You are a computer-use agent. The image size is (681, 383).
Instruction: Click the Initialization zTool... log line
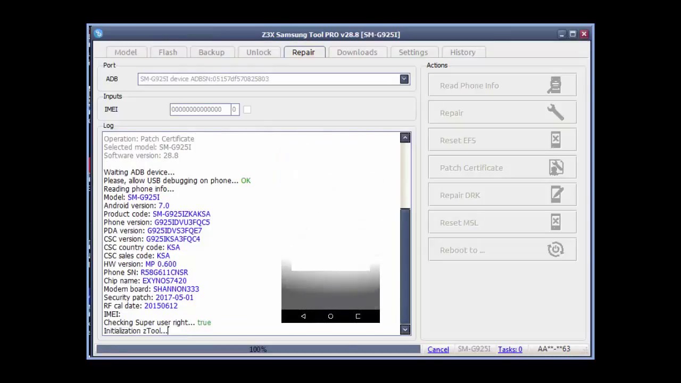click(x=135, y=331)
